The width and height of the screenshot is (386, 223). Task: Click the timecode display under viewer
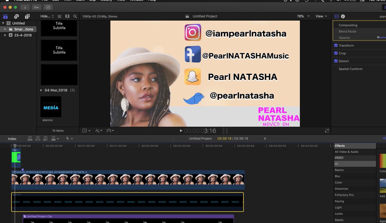point(200,131)
